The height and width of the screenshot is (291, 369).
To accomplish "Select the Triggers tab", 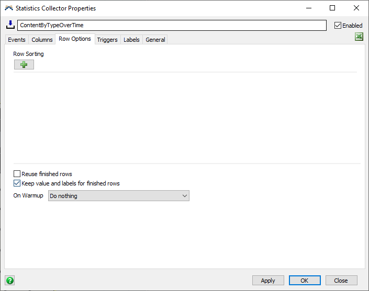I will pos(107,40).
